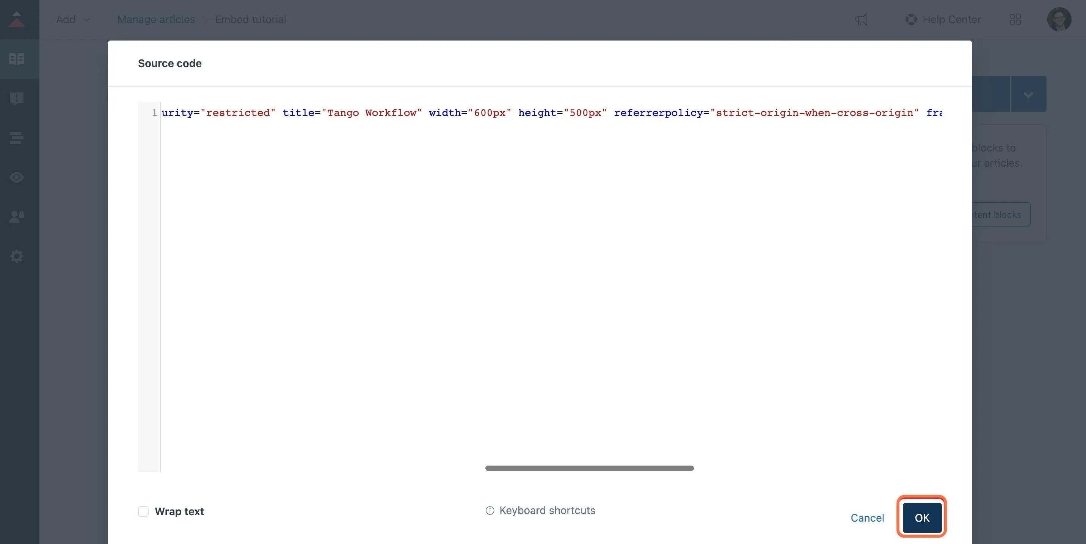Open the Customize design eye icon in sidebar
Screen dimensions: 1086x544
(17, 177)
